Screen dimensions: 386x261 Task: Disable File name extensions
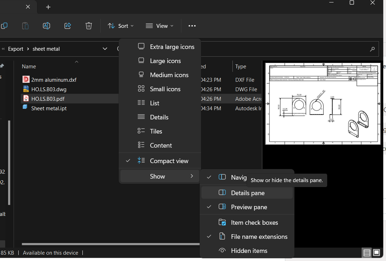pos(259,237)
